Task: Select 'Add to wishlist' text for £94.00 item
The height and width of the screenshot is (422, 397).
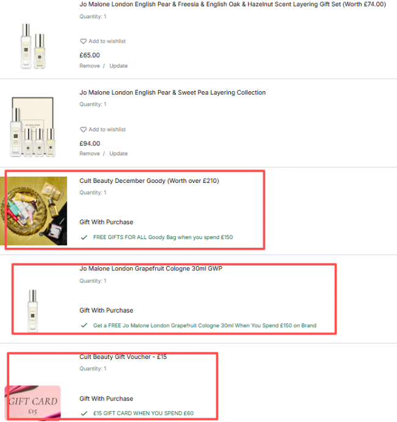Action: click(x=107, y=130)
